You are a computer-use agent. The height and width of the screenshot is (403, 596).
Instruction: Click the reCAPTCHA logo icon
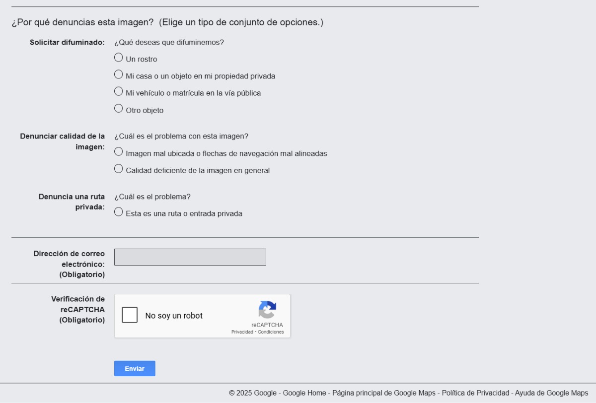(x=267, y=310)
